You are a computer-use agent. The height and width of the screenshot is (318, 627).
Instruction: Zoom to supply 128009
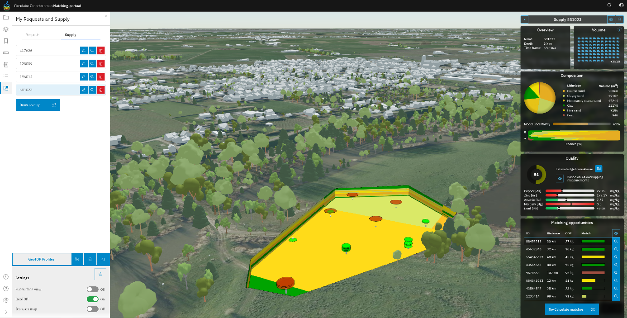pos(92,64)
